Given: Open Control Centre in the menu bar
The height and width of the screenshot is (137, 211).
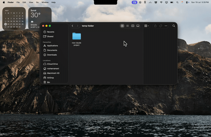Looking at the screenshot, I should (x=187, y=2).
